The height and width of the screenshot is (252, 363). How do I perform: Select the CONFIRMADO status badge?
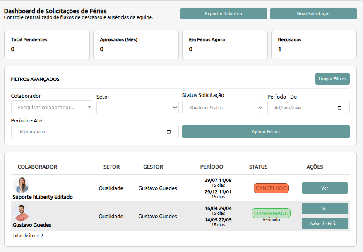coord(271,213)
